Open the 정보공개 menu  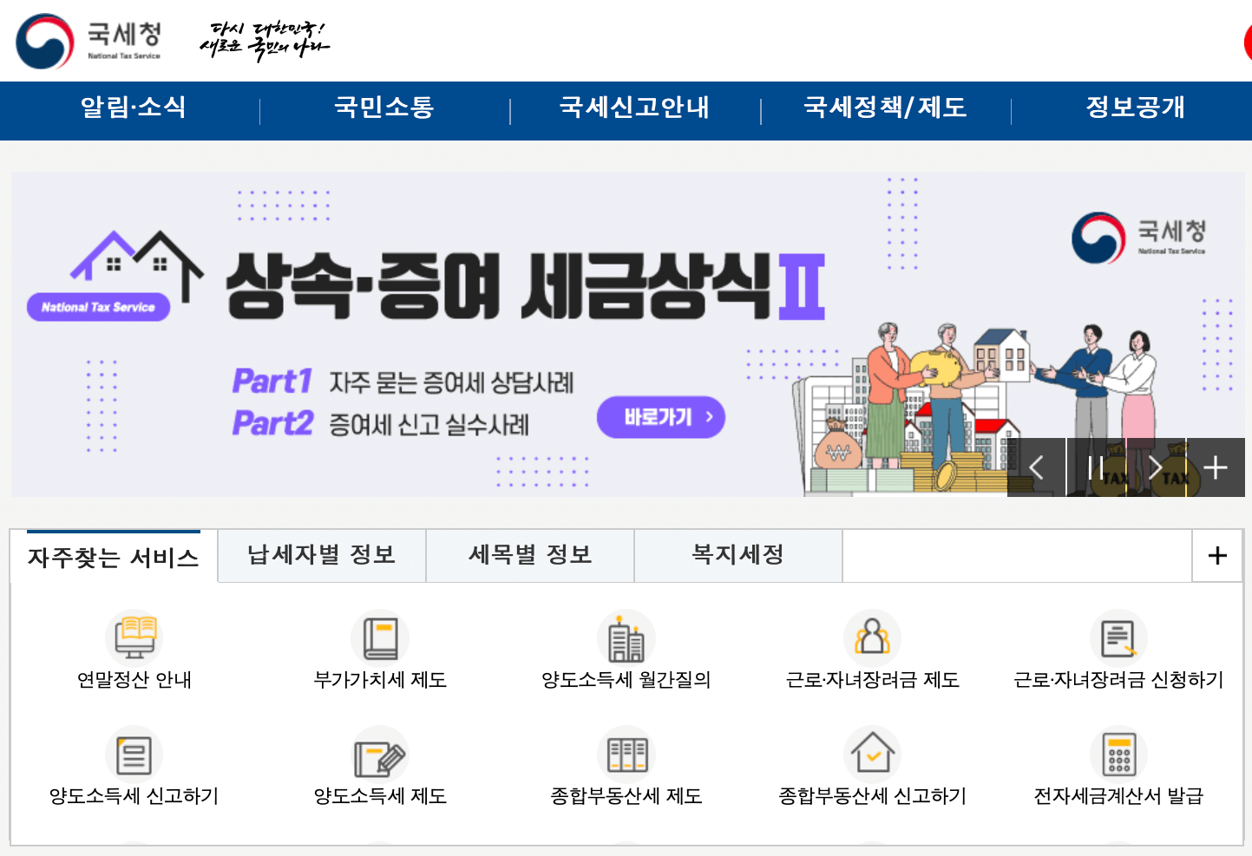coord(1136,109)
